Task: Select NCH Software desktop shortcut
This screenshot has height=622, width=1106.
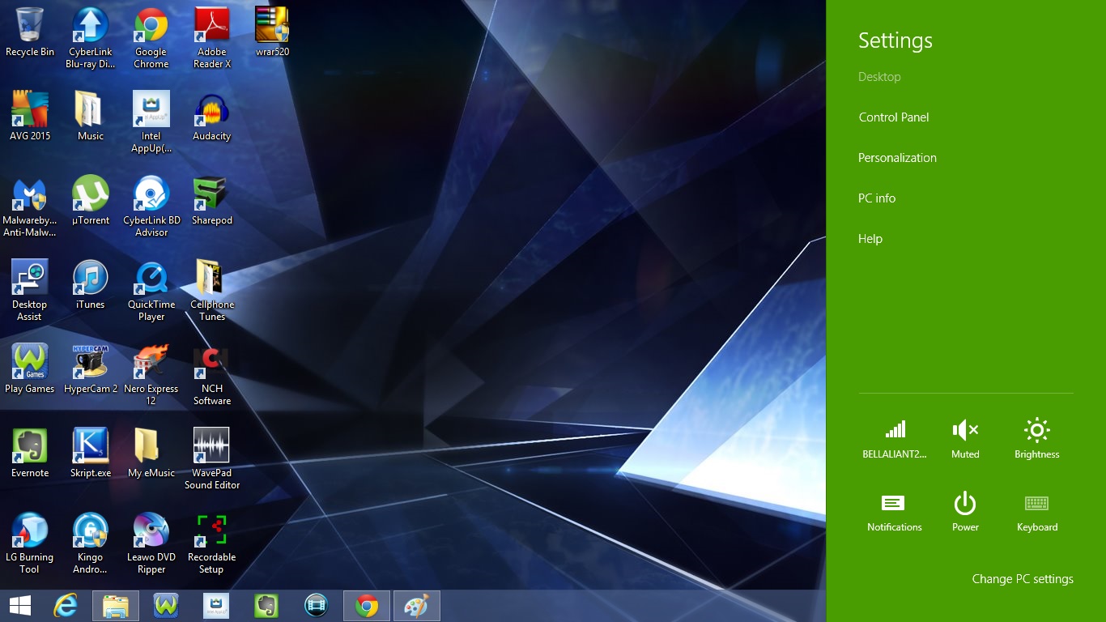Action: pyautogui.click(x=212, y=375)
